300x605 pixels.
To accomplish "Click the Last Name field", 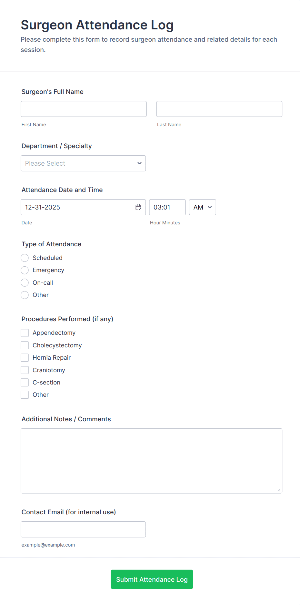I will 219,109.
